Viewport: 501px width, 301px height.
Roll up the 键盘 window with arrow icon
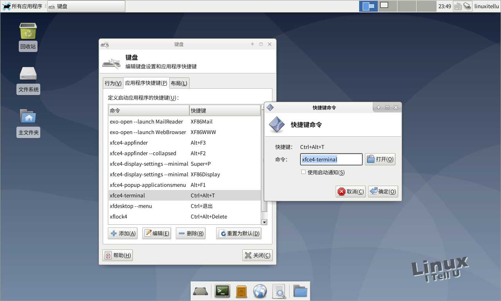click(x=252, y=44)
